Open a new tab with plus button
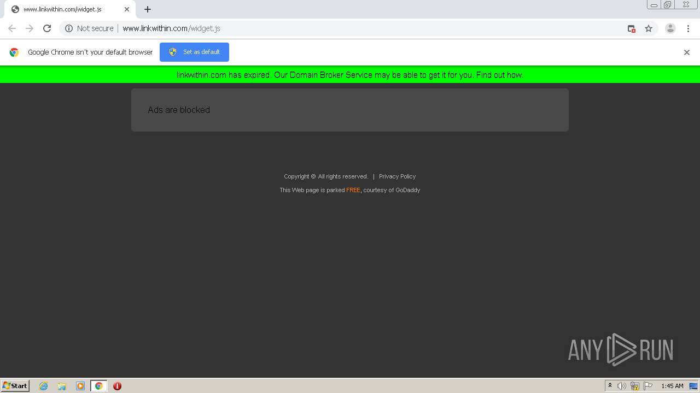This screenshot has width=700, height=393. tap(148, 9)
